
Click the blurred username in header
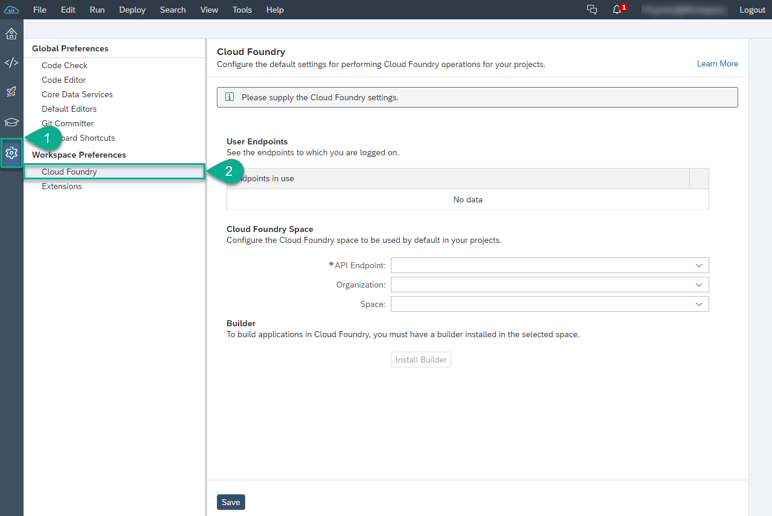[684, 10]
